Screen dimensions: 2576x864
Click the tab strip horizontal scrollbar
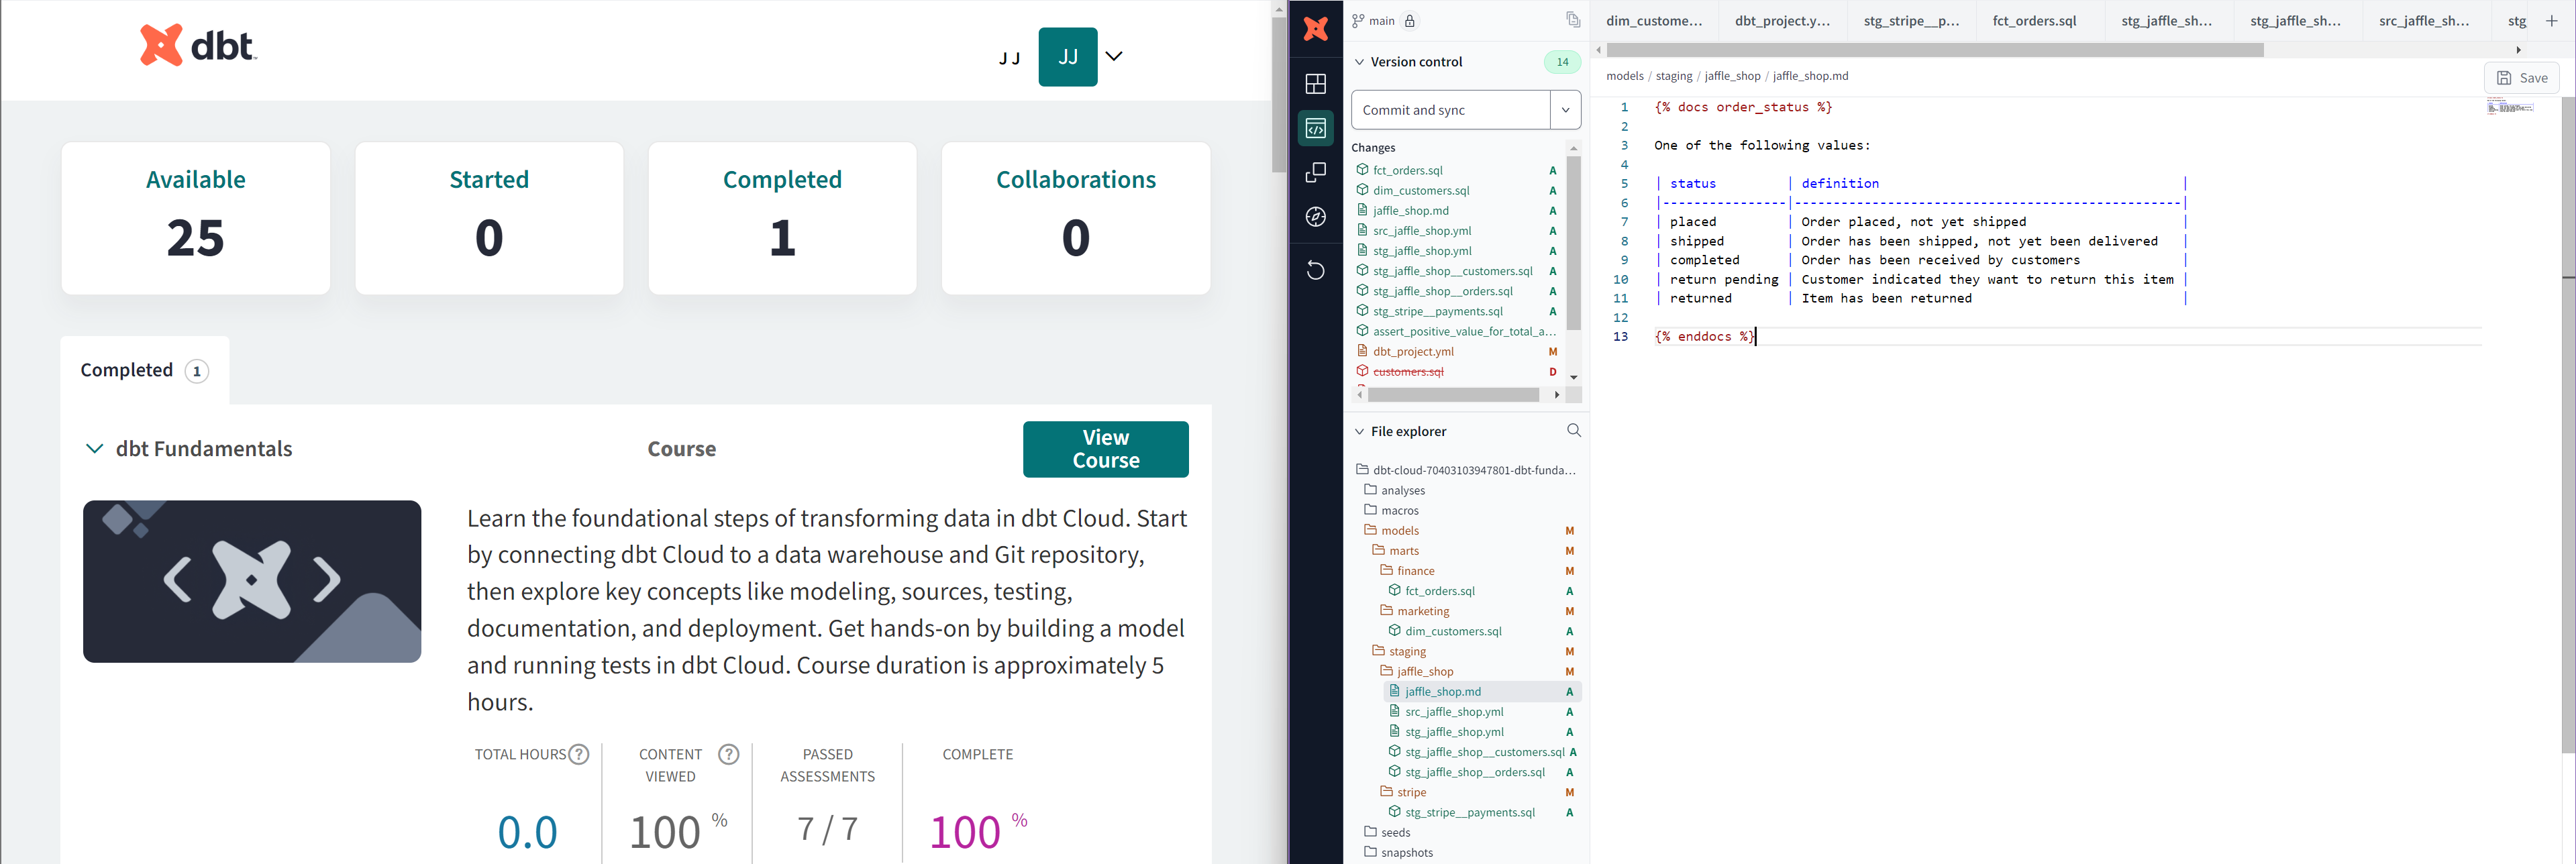(x=1935, y=50)
